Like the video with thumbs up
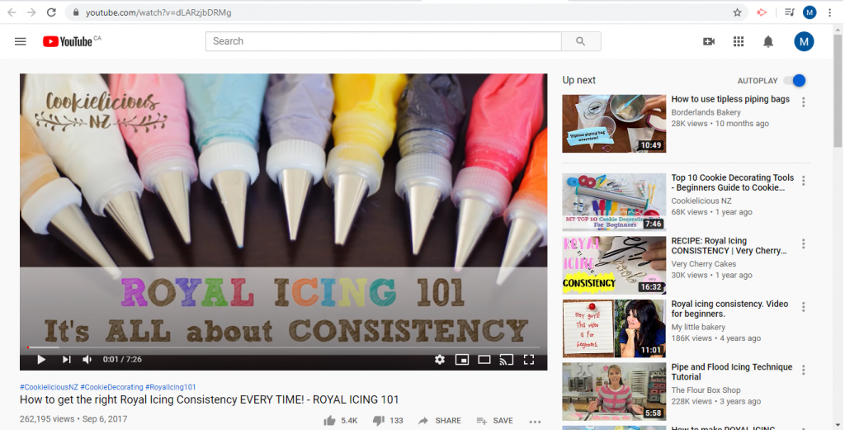This screenshot has height=430, width=845. (x=330, y=420)
